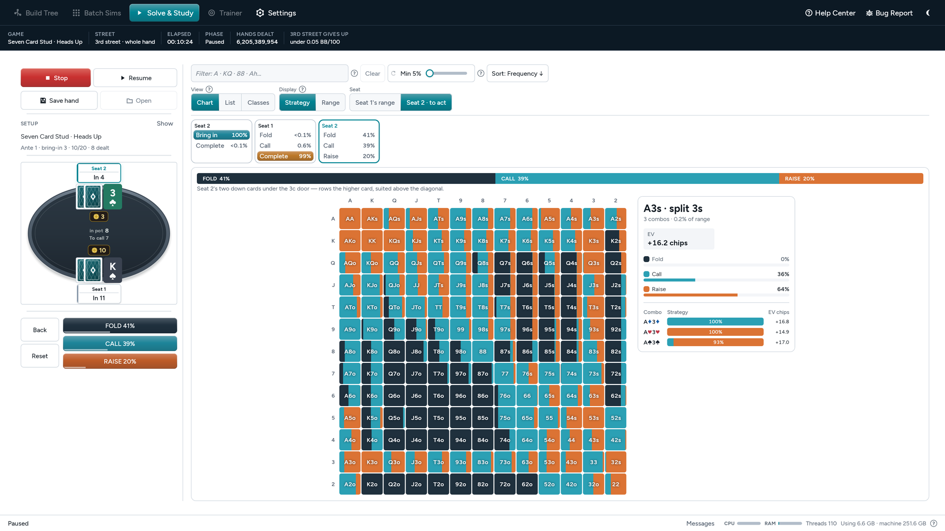945x531 pixels.
Task: Click the memory info icon in status bar
Action: coord(934,523)
